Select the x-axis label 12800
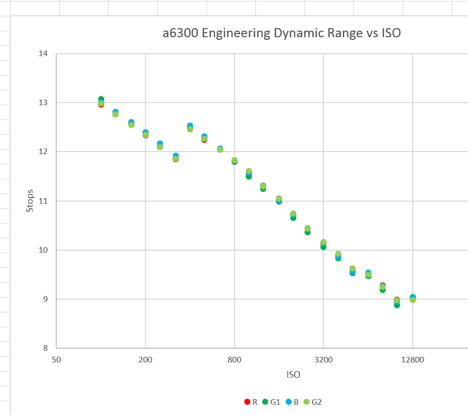Screen dimensions: 468x415 tap(412, 359)
